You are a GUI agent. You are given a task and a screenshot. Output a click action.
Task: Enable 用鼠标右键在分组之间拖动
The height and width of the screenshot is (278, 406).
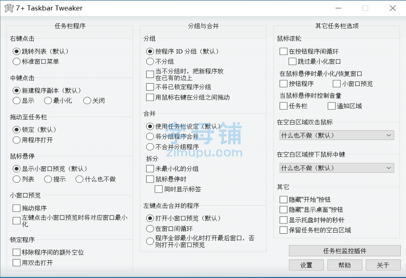pyautogui.click(x=150, y=97)
